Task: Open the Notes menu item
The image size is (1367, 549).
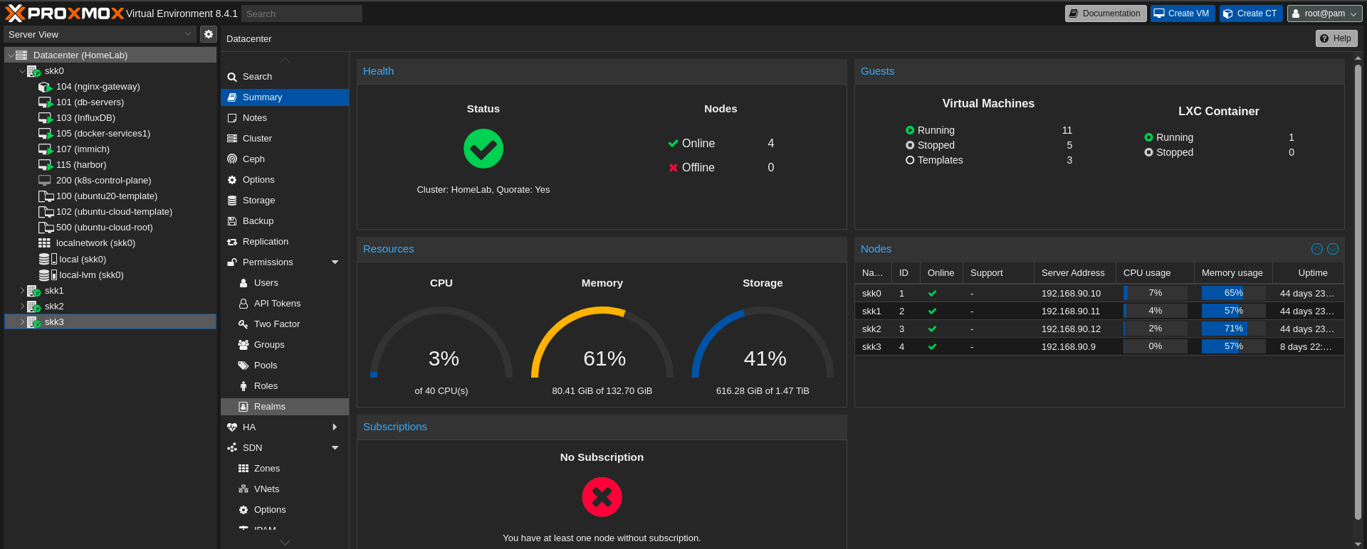Action: pyautogui.click(x=285, y=118)
